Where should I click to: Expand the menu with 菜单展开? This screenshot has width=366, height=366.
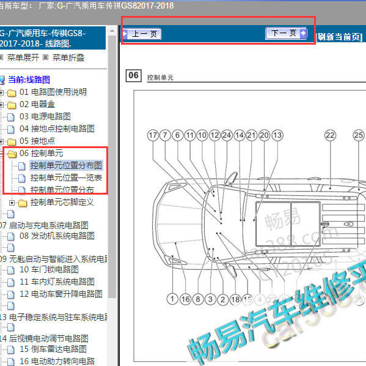[23, 58]
